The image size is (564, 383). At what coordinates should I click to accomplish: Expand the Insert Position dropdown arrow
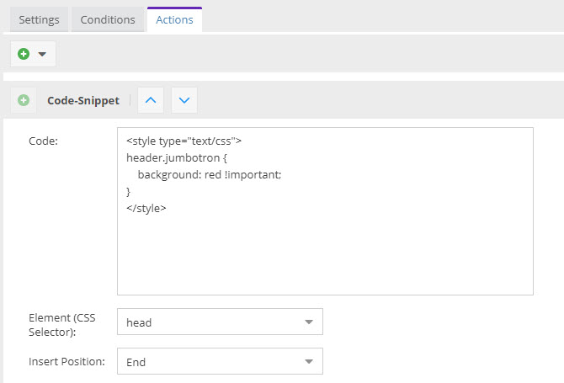click(x=308, y=362)
